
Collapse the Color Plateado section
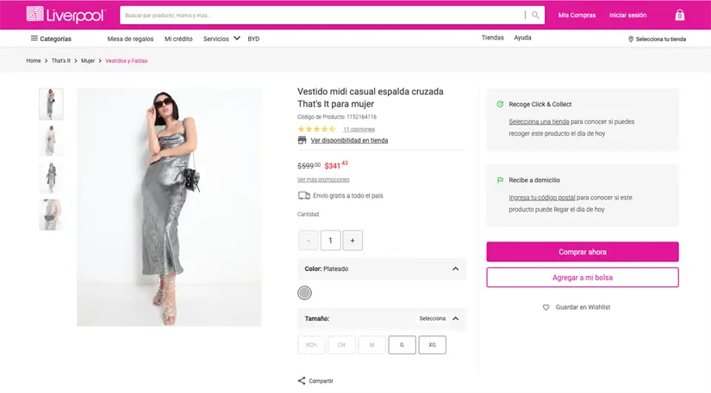pyautogui.click(x=455, y=269)
